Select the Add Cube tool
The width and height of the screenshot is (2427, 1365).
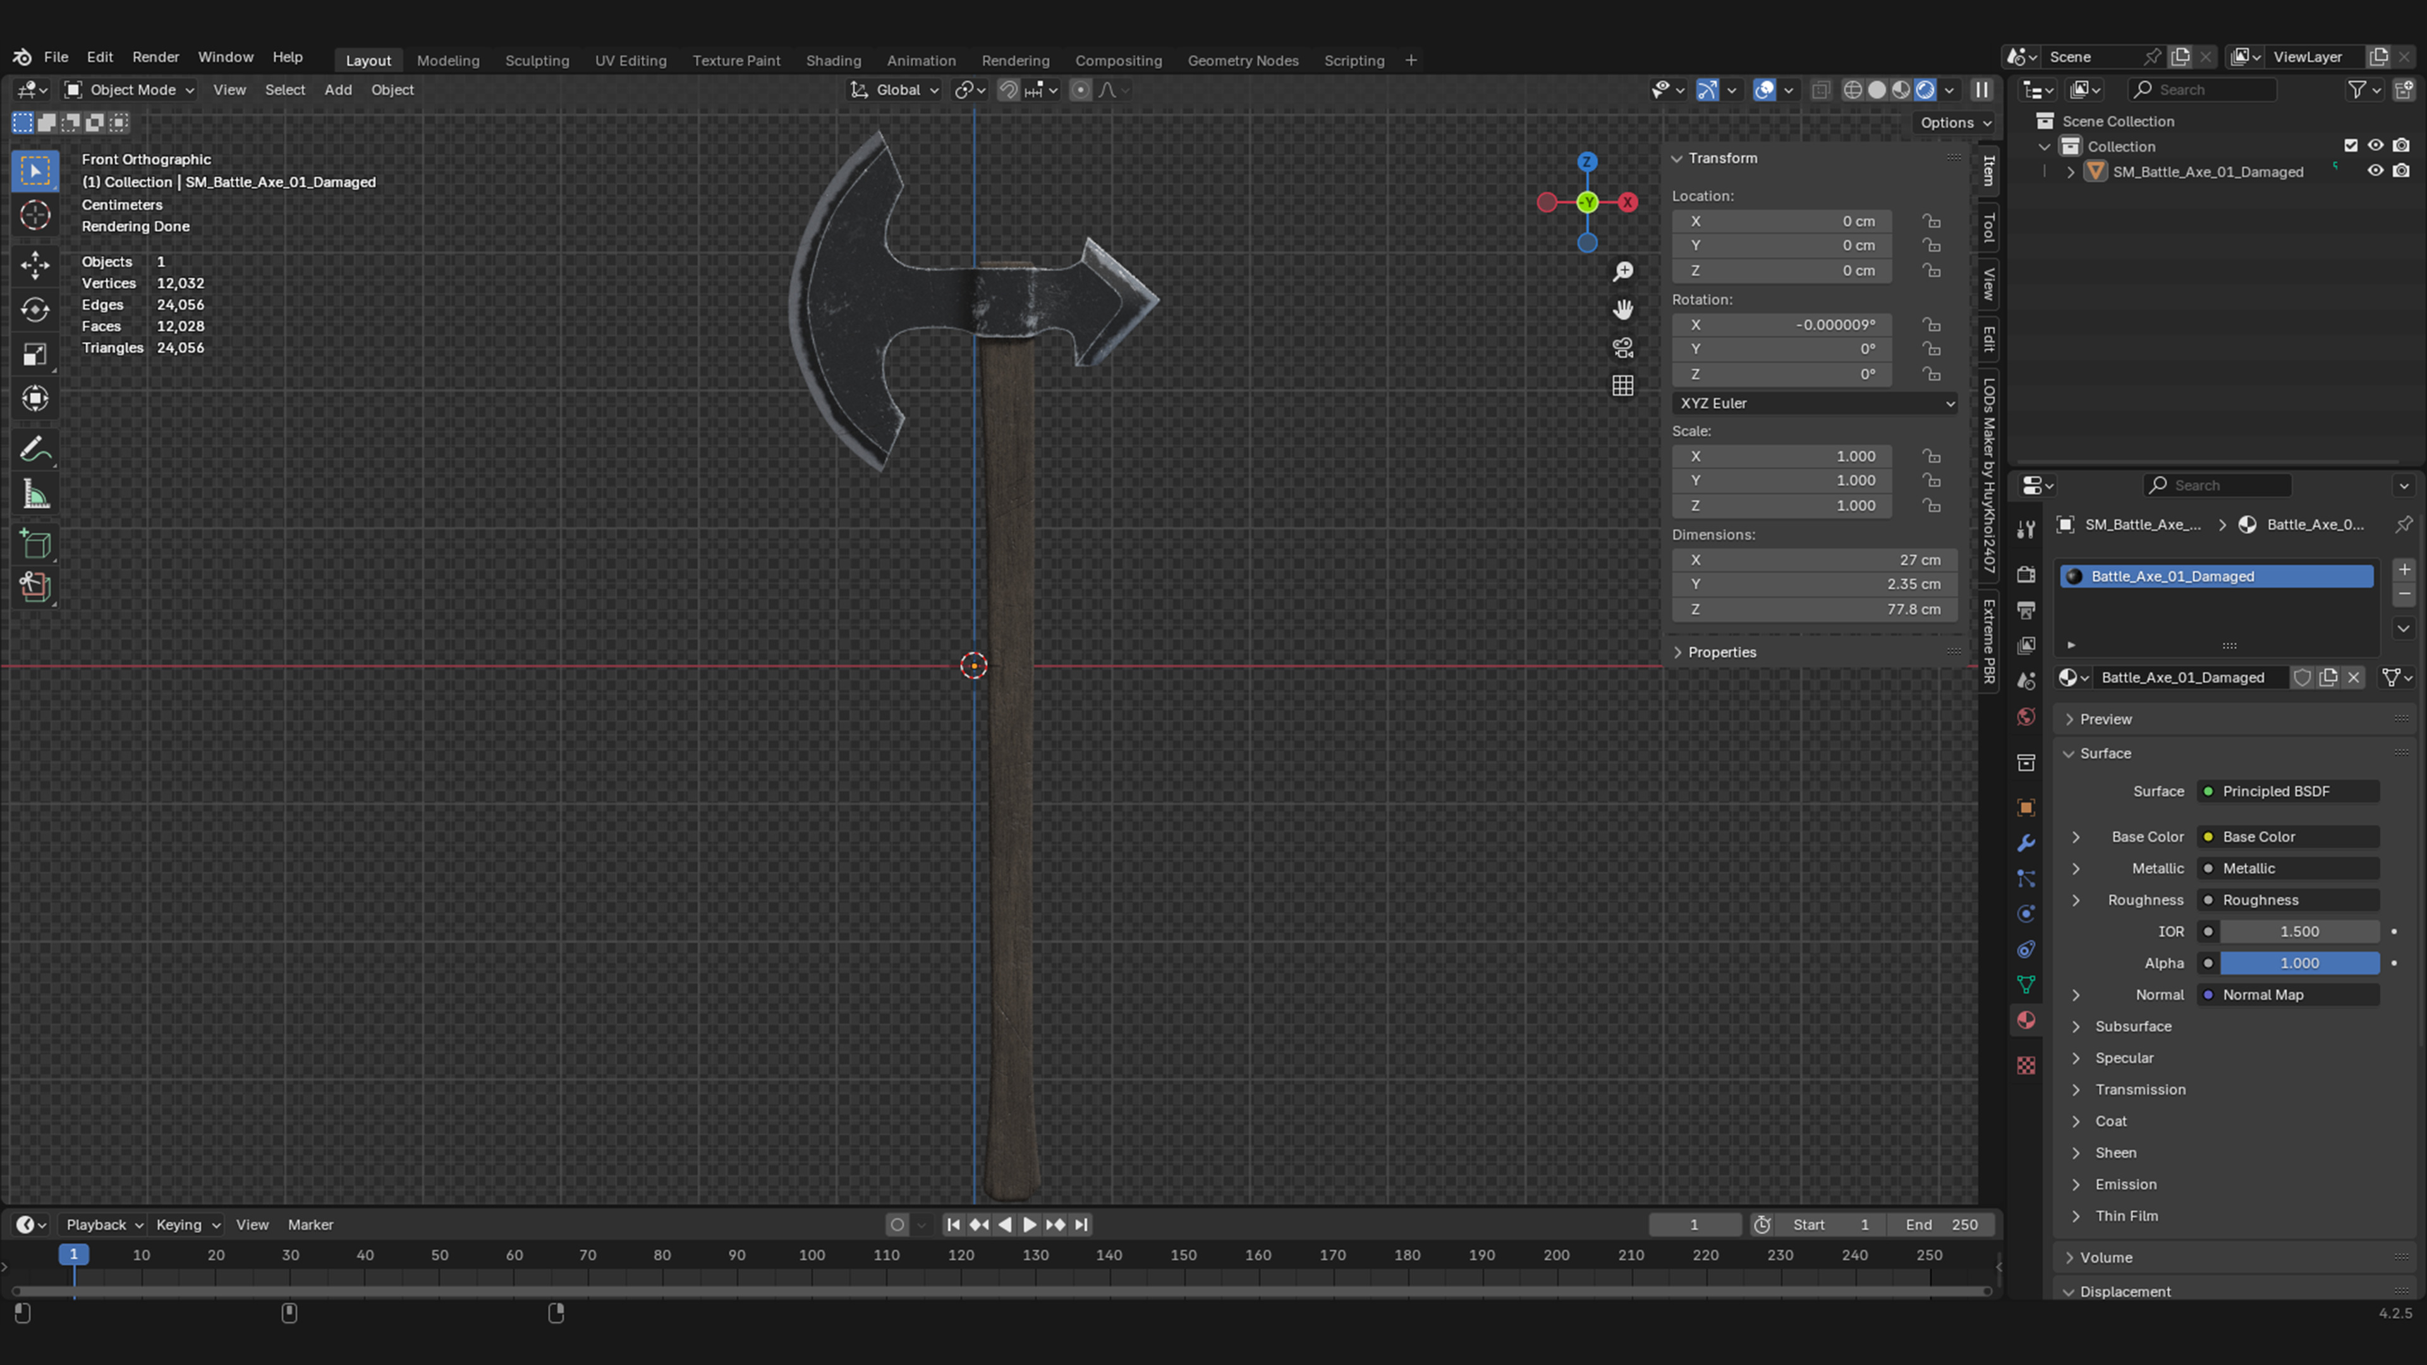[x=35, y=545]
